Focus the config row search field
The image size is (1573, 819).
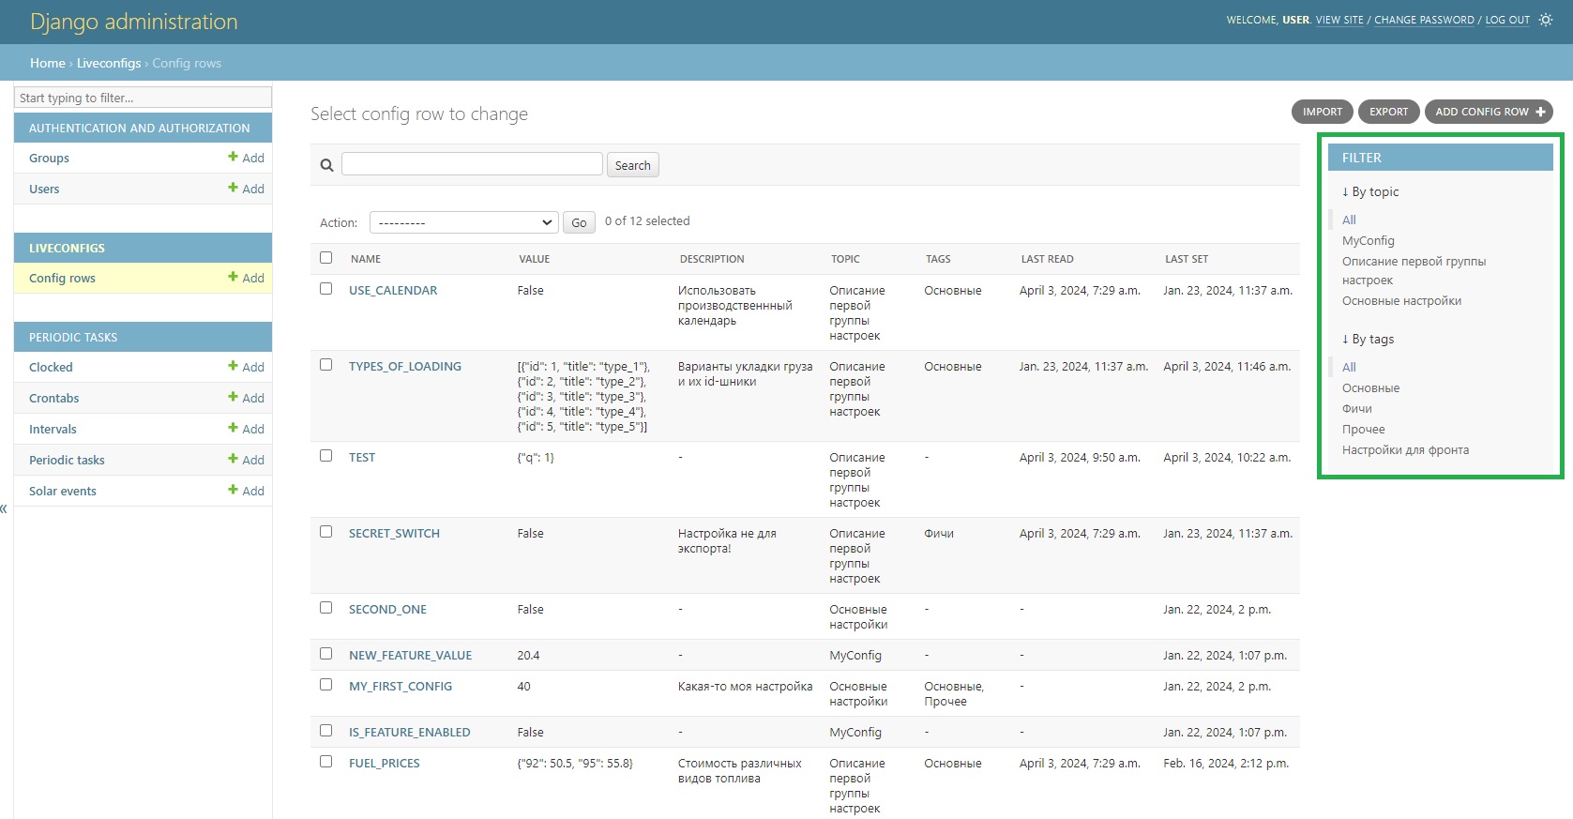click(x=472, y=164)
